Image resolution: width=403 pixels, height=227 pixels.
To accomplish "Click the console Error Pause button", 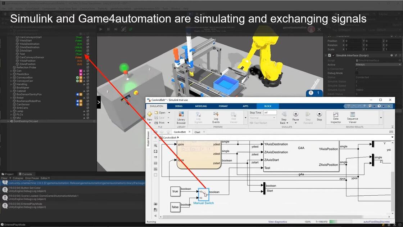I will [32, 178].
